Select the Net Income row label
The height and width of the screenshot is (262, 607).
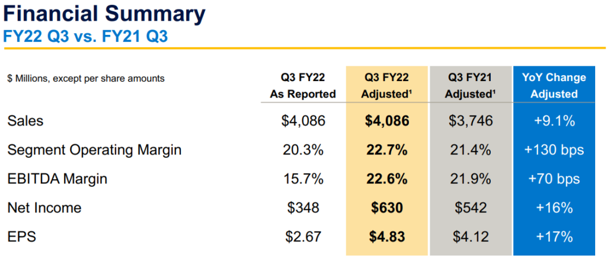(x=44, y=208)
